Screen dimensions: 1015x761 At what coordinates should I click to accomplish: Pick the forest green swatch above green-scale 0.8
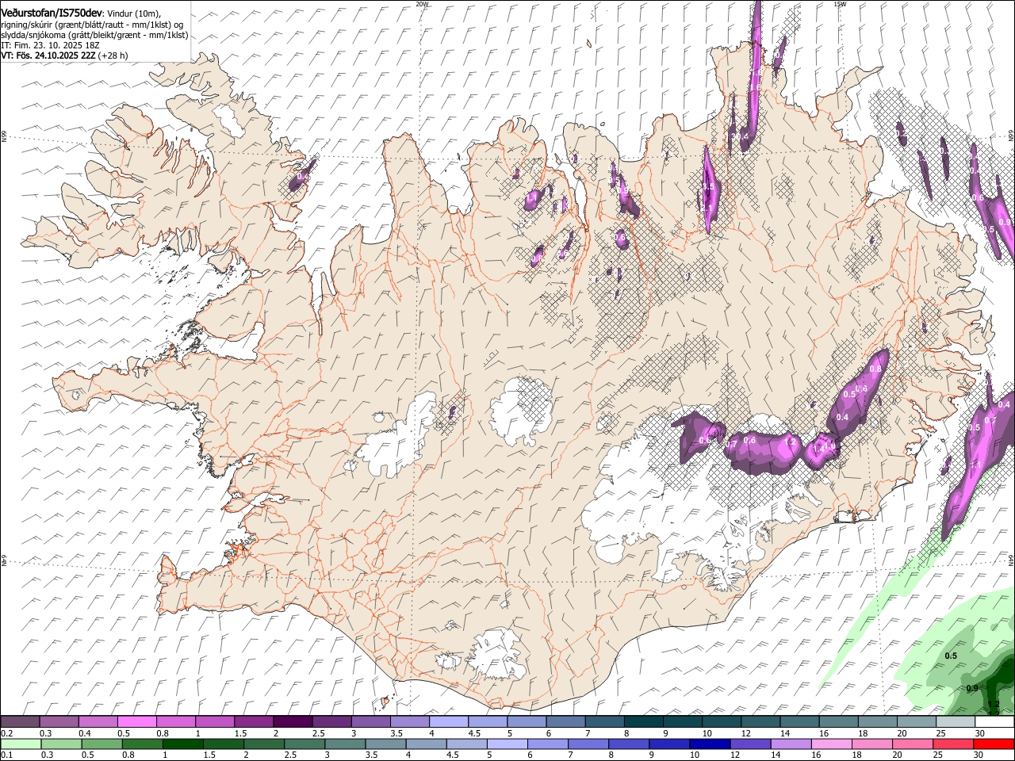[142, 744]
